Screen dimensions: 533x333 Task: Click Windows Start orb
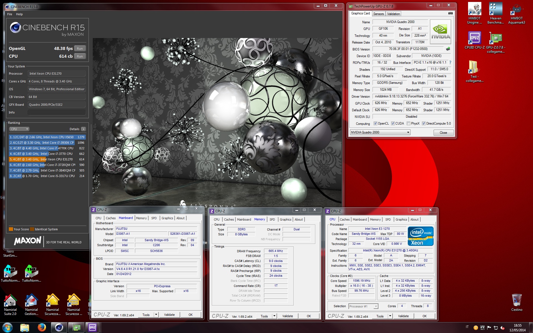(7, 327)
